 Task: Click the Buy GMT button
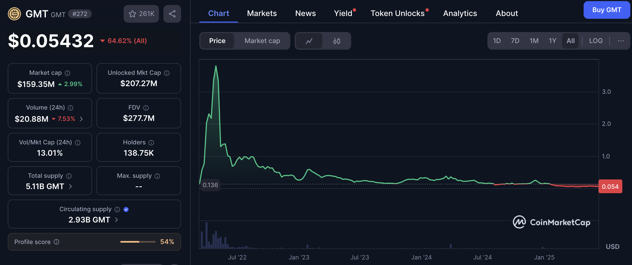click(x=607, y=10)
